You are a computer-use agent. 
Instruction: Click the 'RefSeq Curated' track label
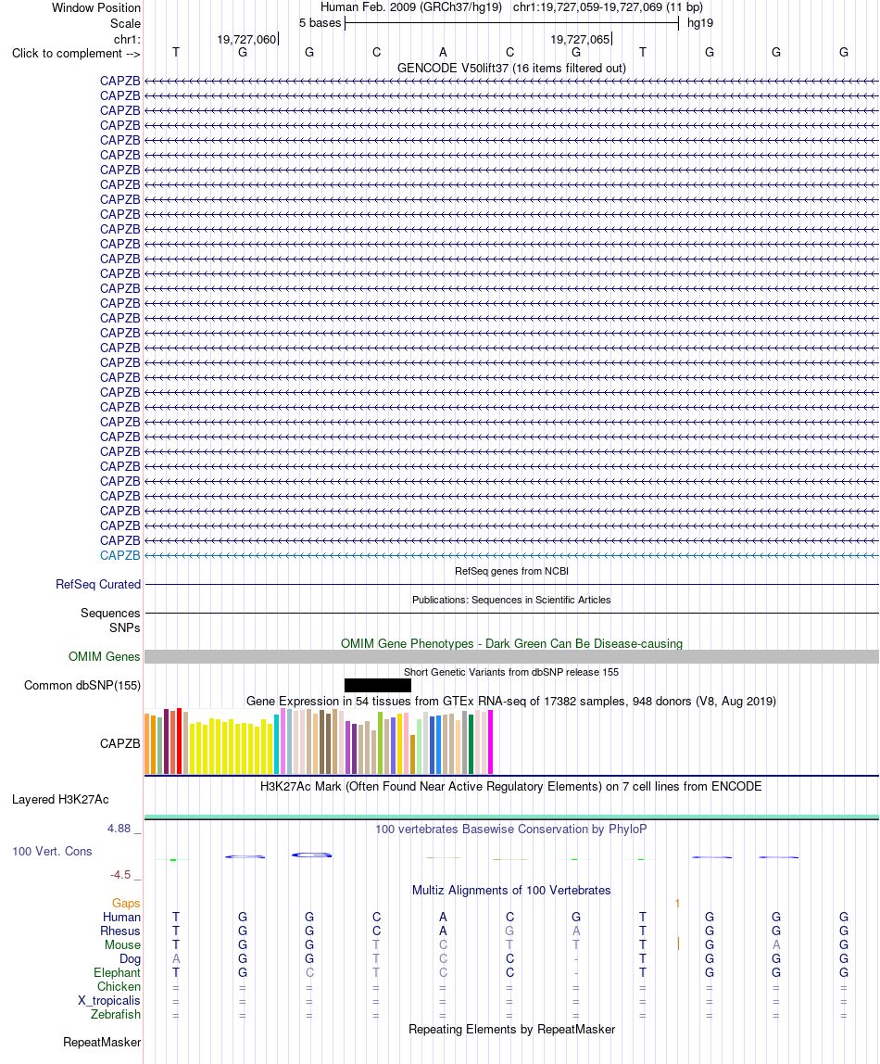point(98,584)
